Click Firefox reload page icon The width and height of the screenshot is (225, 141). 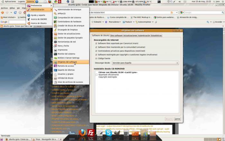(x=15, y=13)
